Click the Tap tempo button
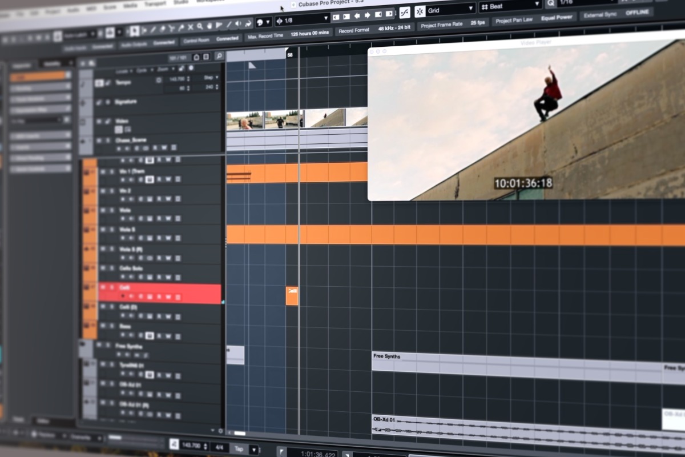Viewport: 685px width, 457px height. (x=239, y=448)
